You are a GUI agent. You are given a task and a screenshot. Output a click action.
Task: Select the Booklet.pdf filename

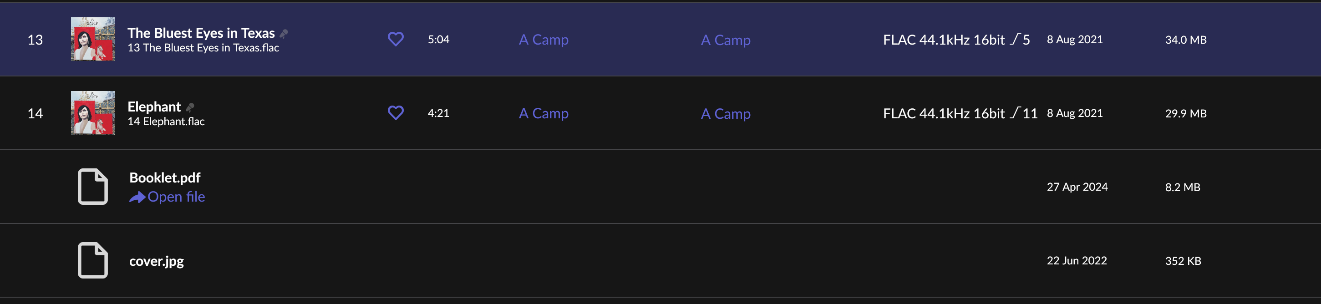[165, 177]
